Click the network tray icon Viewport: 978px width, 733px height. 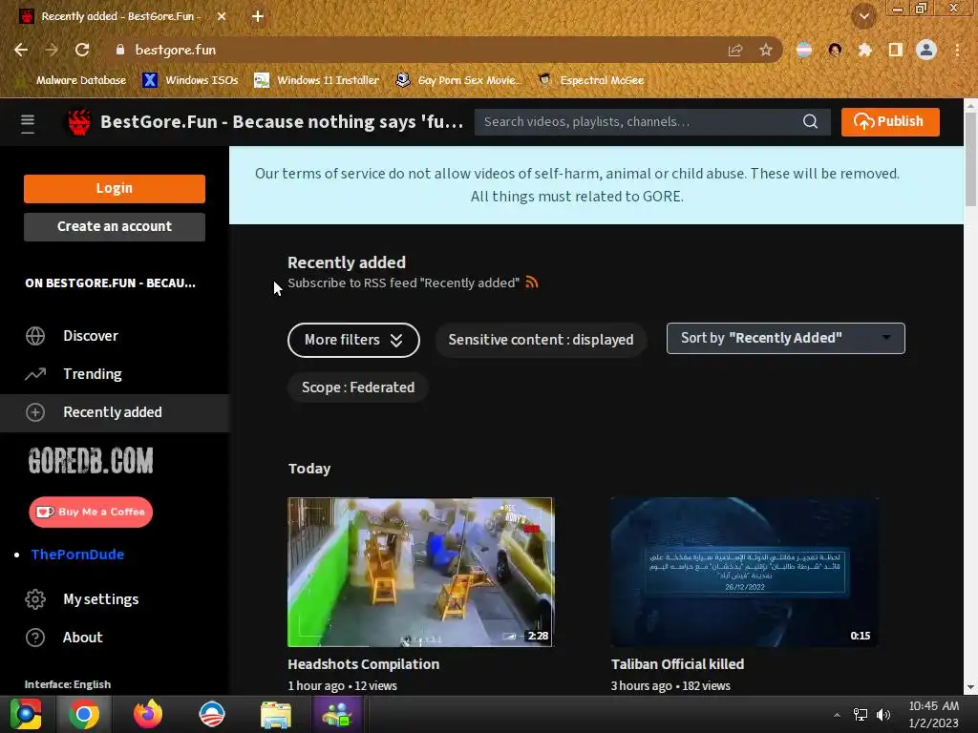tap(861, 715)
